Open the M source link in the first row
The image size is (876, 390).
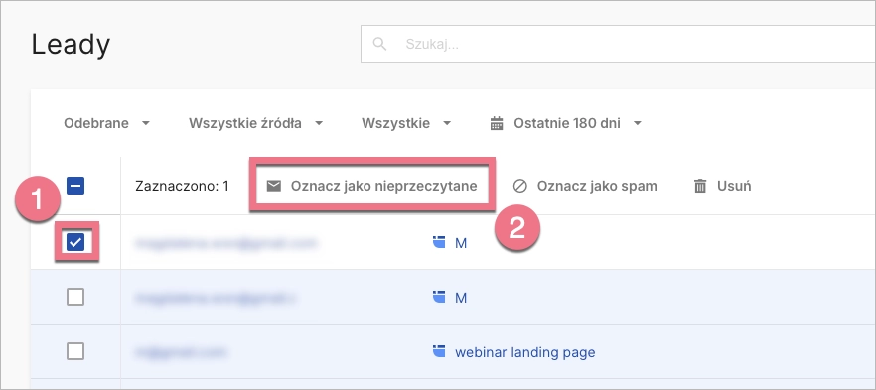461,243
